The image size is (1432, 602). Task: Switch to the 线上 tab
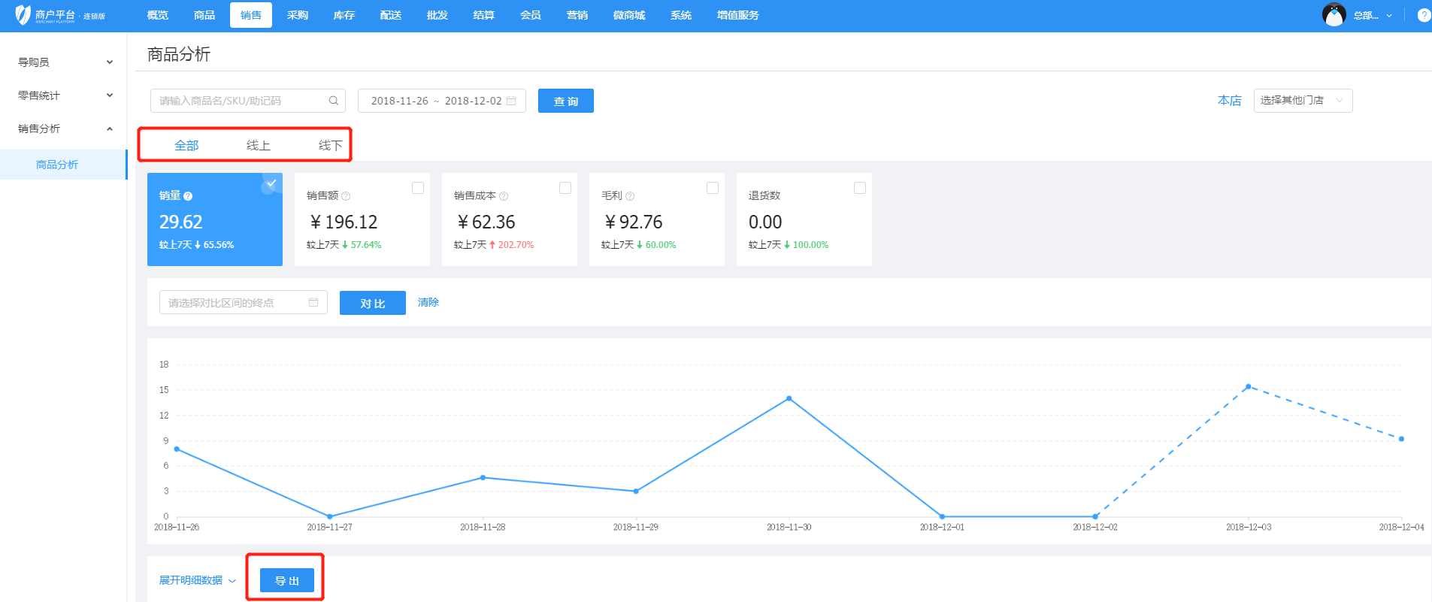click(258, 145)
